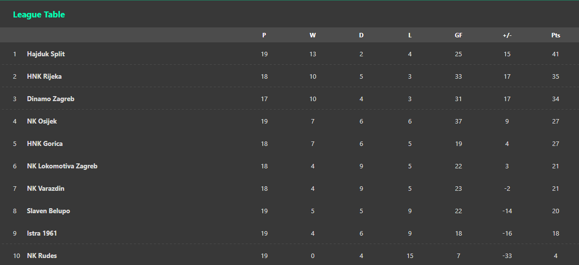Select Dinamo Zagreb in the table

pos(50,99)
